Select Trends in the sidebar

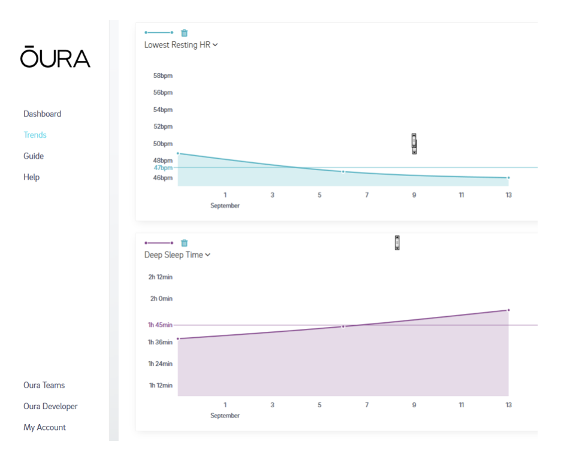point(35,135)
